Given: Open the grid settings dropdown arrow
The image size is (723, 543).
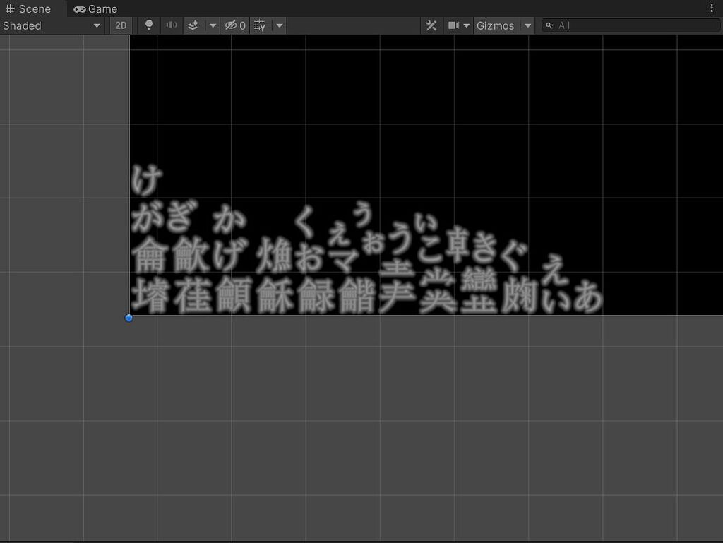Looking at the screenshot, I should point(279,25).
